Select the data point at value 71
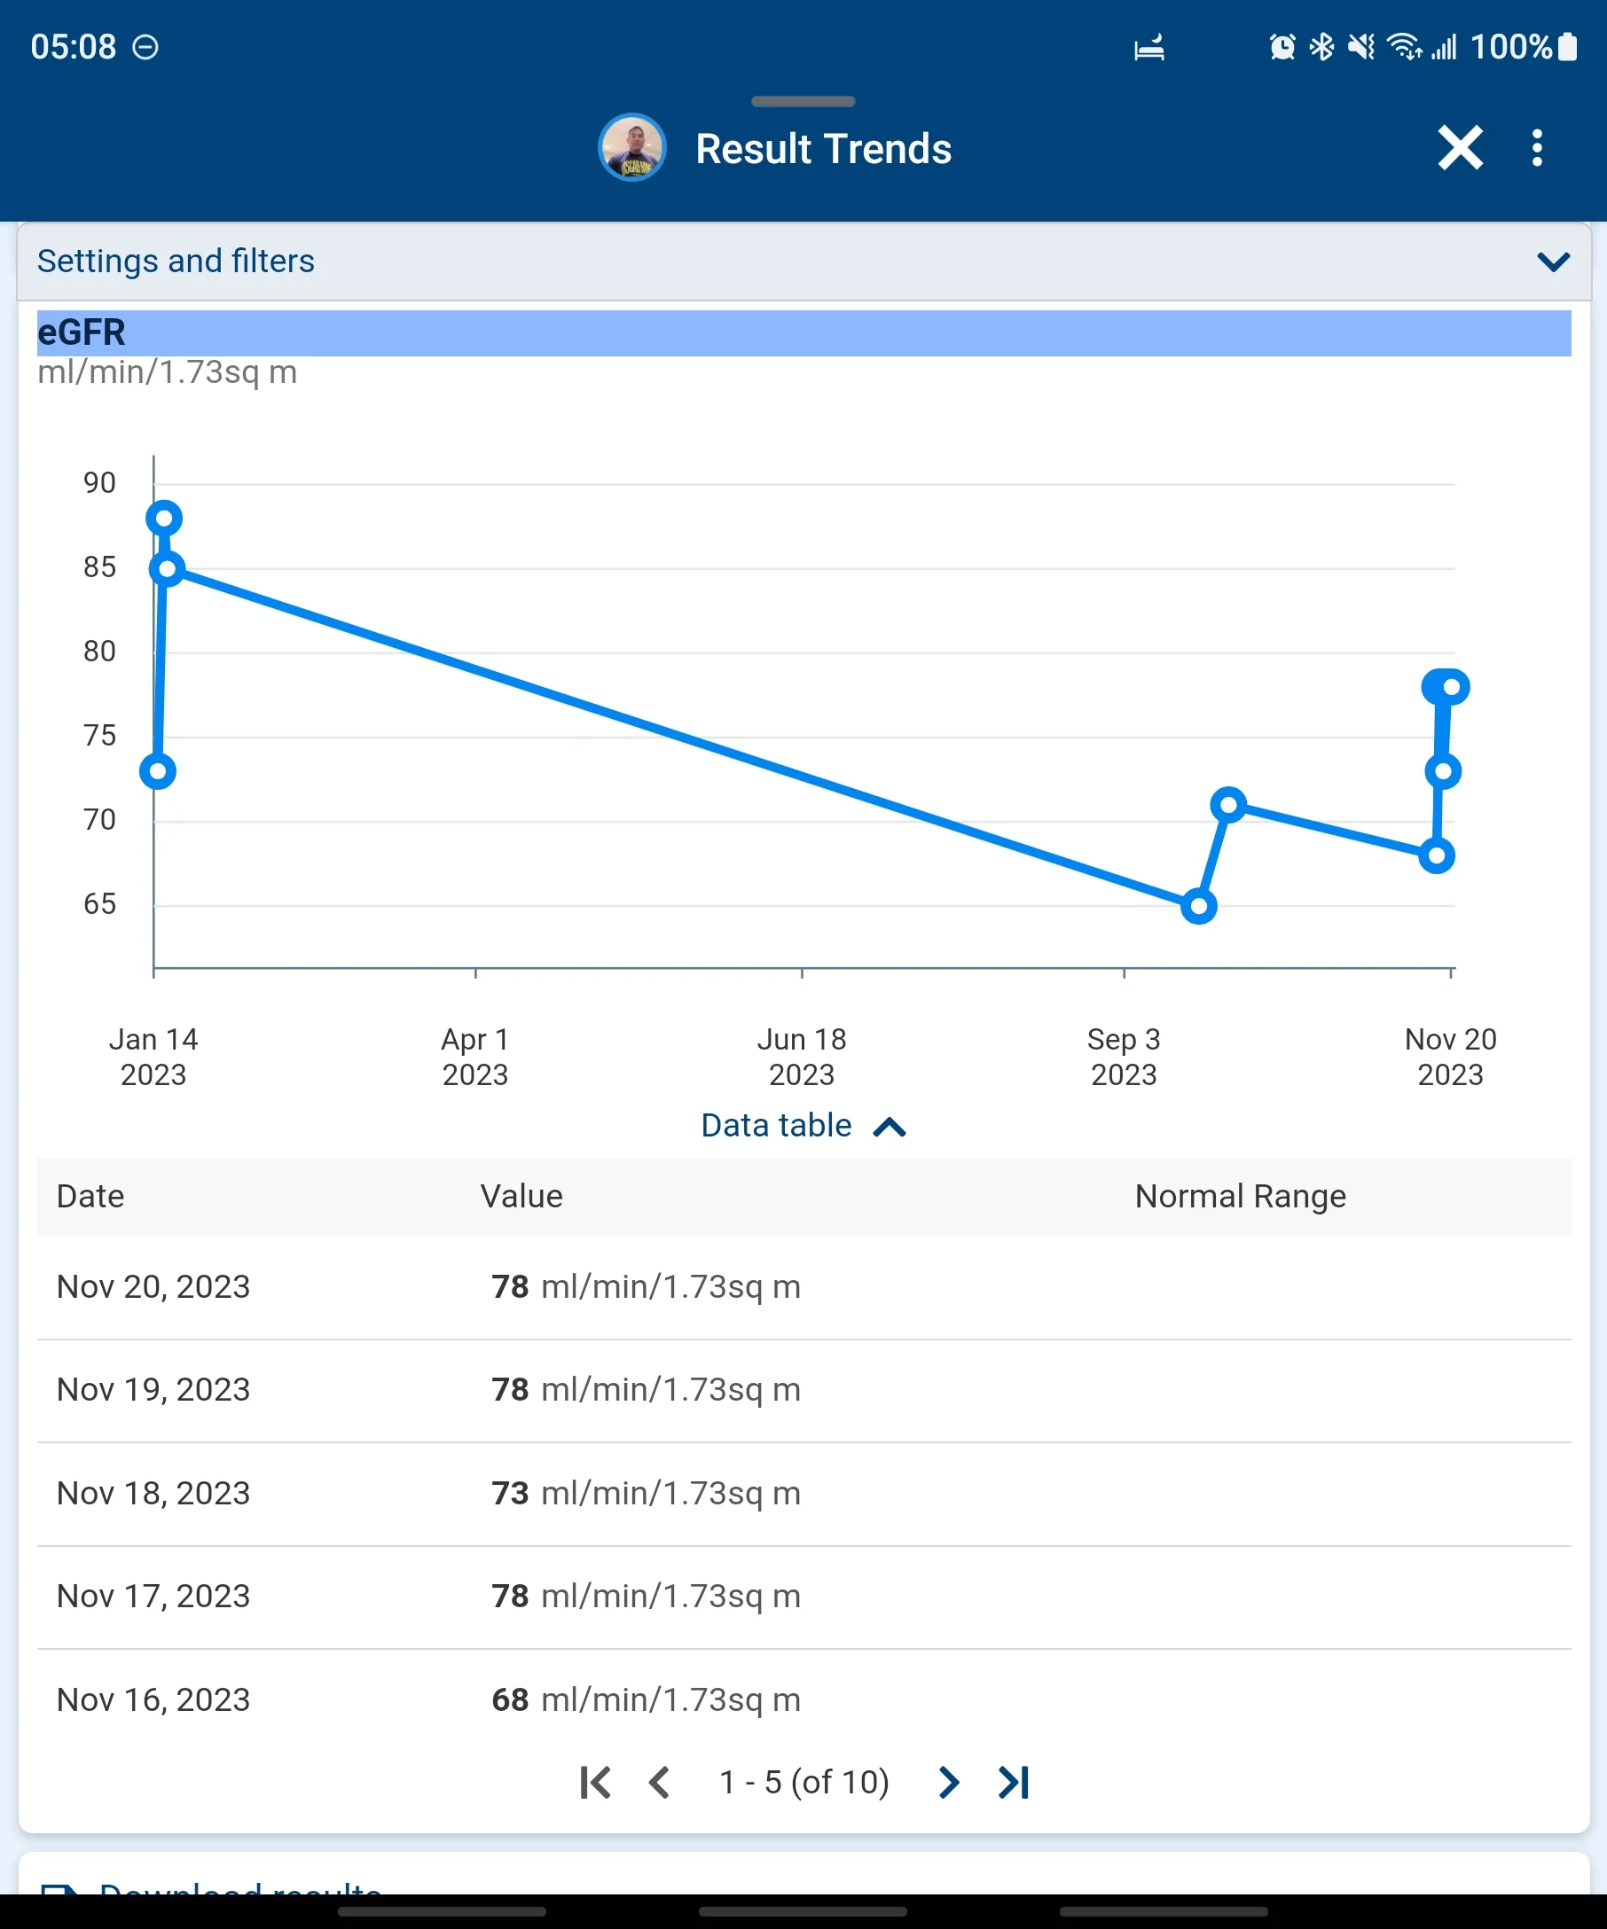This screenshot has width=1607, height=1929. point(1228,806)
